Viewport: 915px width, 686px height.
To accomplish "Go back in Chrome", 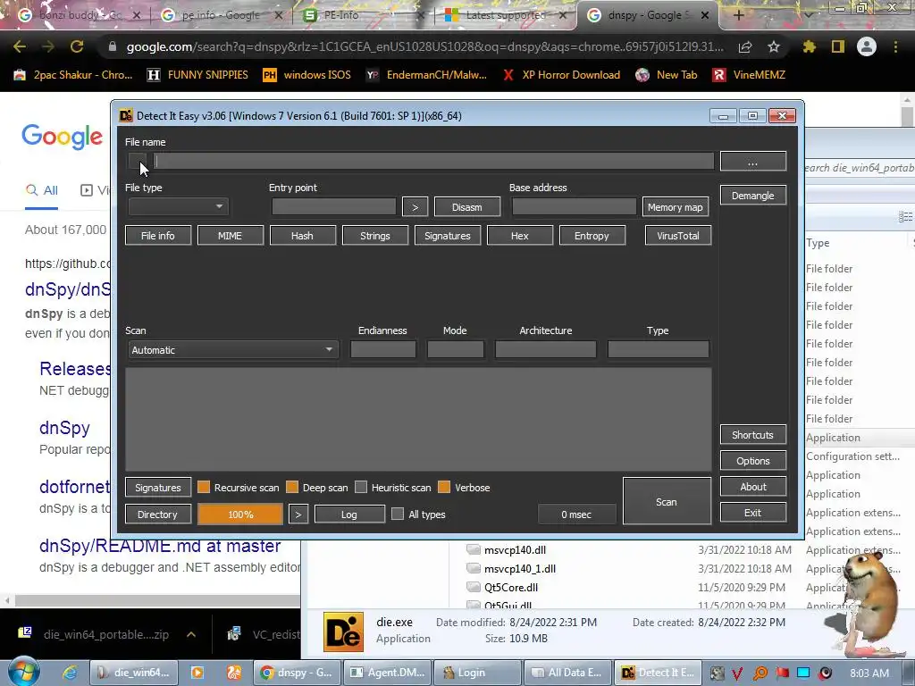I will [20, 46].
